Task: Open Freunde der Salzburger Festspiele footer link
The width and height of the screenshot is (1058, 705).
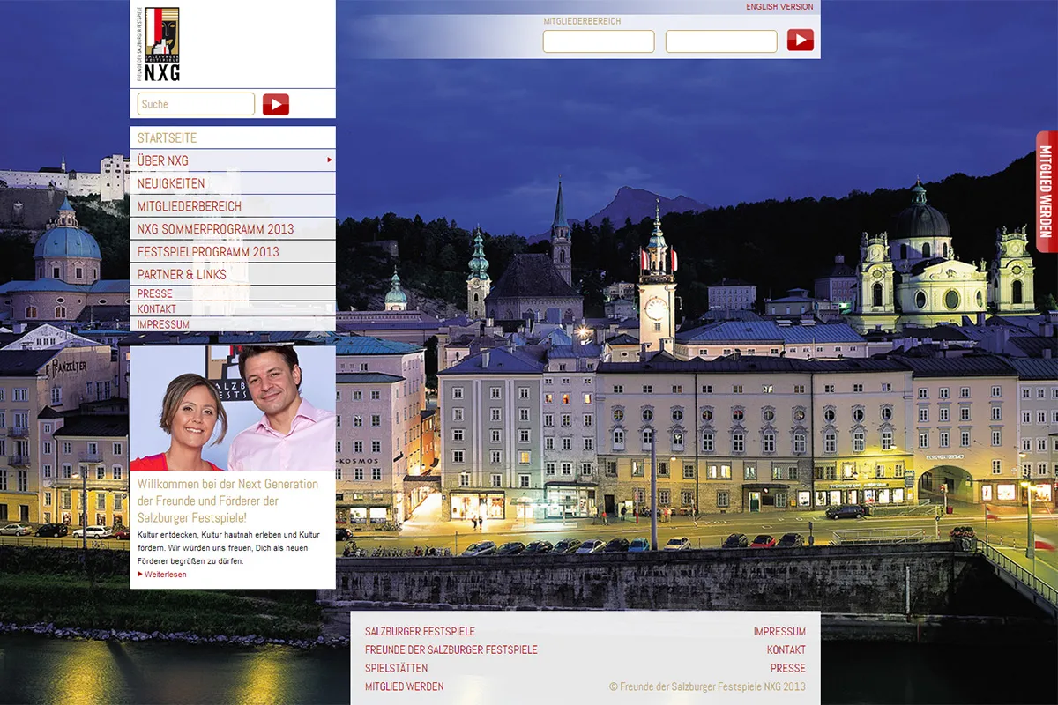Action: click(x=451, y=650)
